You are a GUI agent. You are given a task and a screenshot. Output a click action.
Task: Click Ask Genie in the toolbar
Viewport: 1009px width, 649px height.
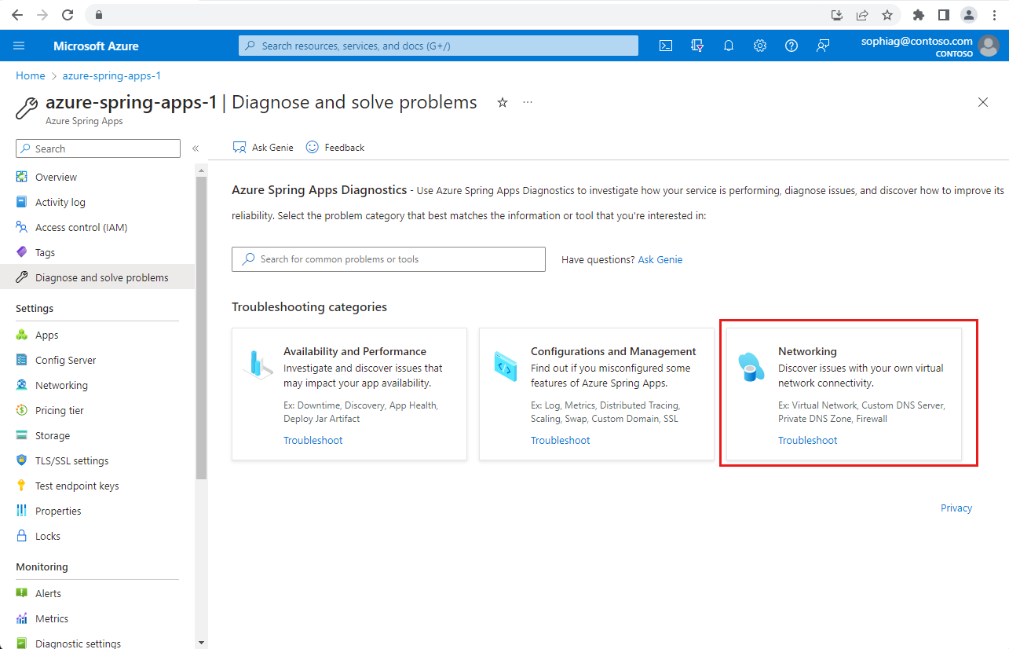[263, 148]
